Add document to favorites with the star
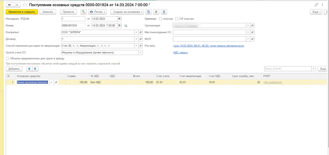The width and height of the screenshot is (329, 155). point(25,5)
